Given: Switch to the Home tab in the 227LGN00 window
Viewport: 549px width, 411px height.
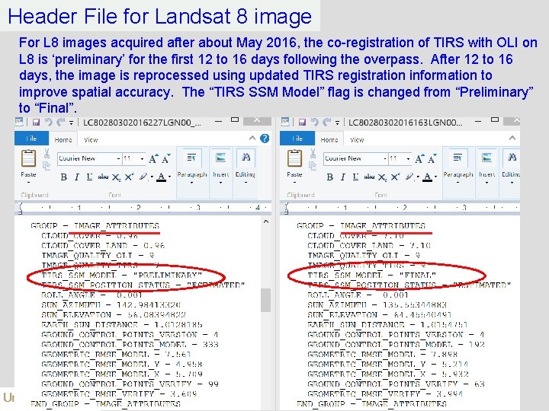Looking at the screenshot, I should 63,140.
